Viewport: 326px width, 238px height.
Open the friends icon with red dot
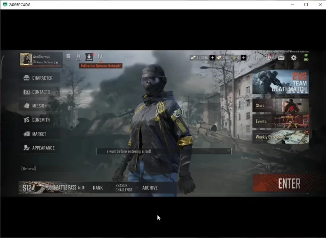tap(269, 57)
